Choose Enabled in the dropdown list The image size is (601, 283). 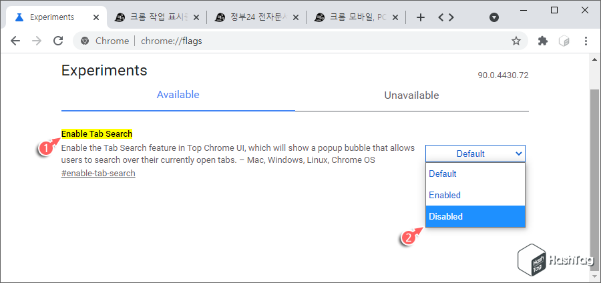(x=475, y=196)
